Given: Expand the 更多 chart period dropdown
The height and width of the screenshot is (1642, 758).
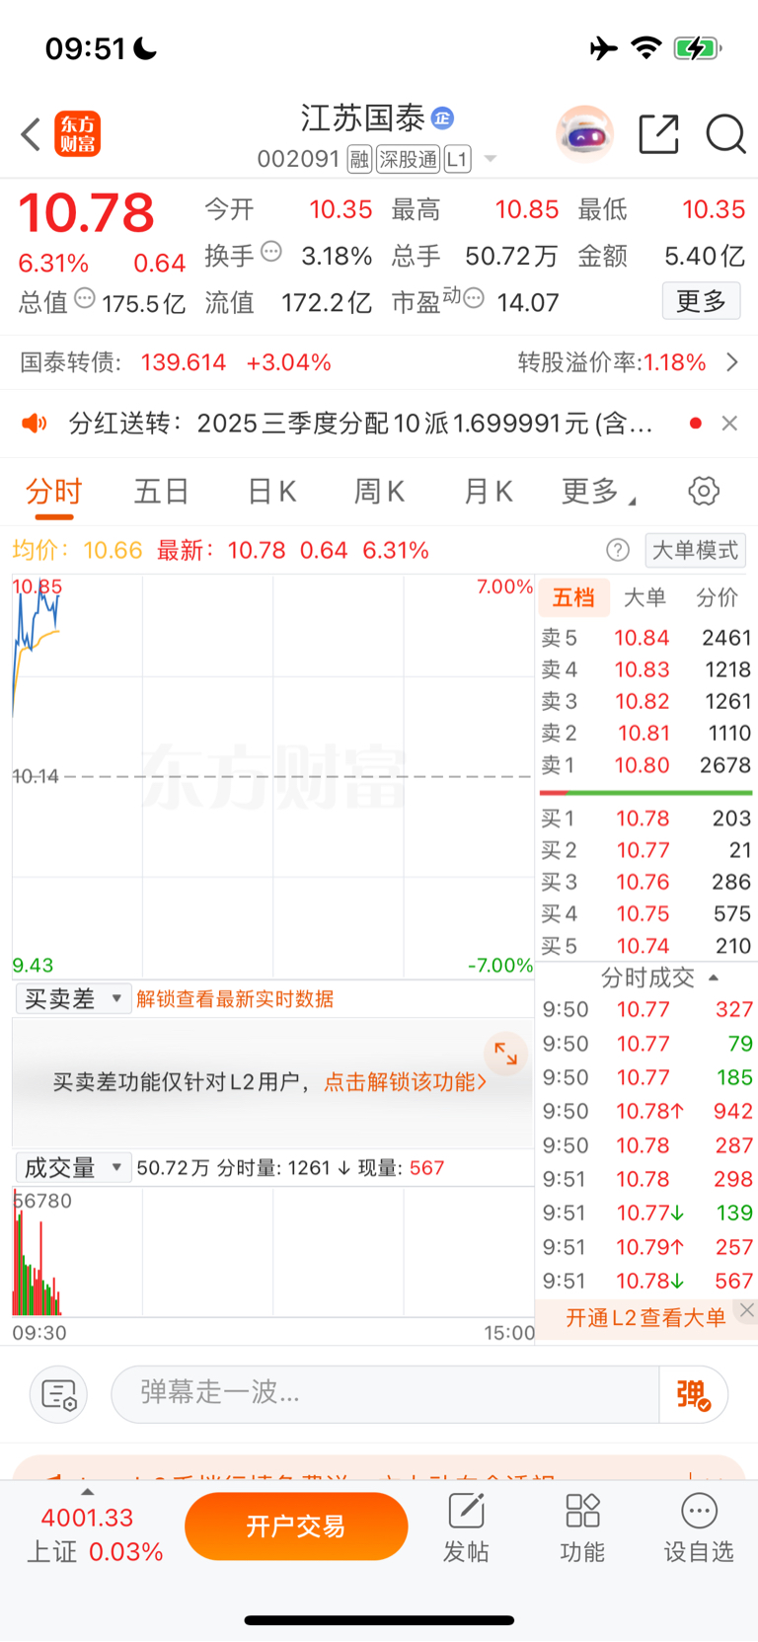Looking at the screenshot, I should [598, 492].
